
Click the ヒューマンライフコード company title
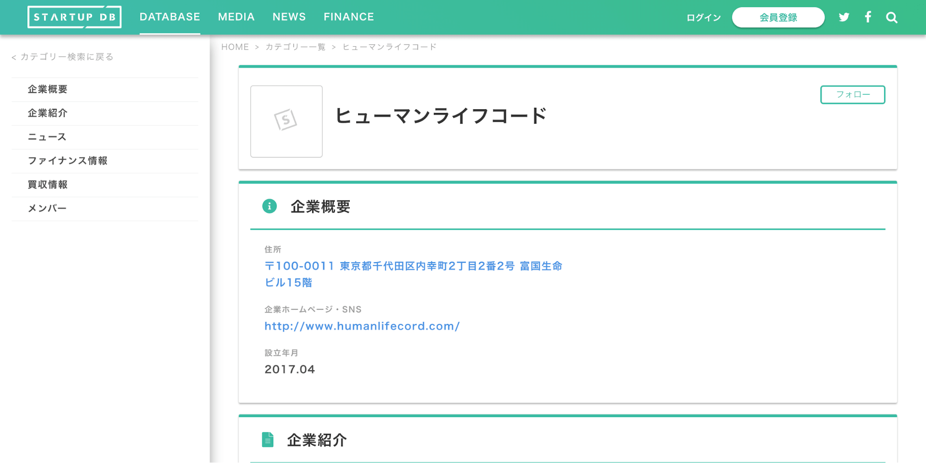[x=441, y=116]
